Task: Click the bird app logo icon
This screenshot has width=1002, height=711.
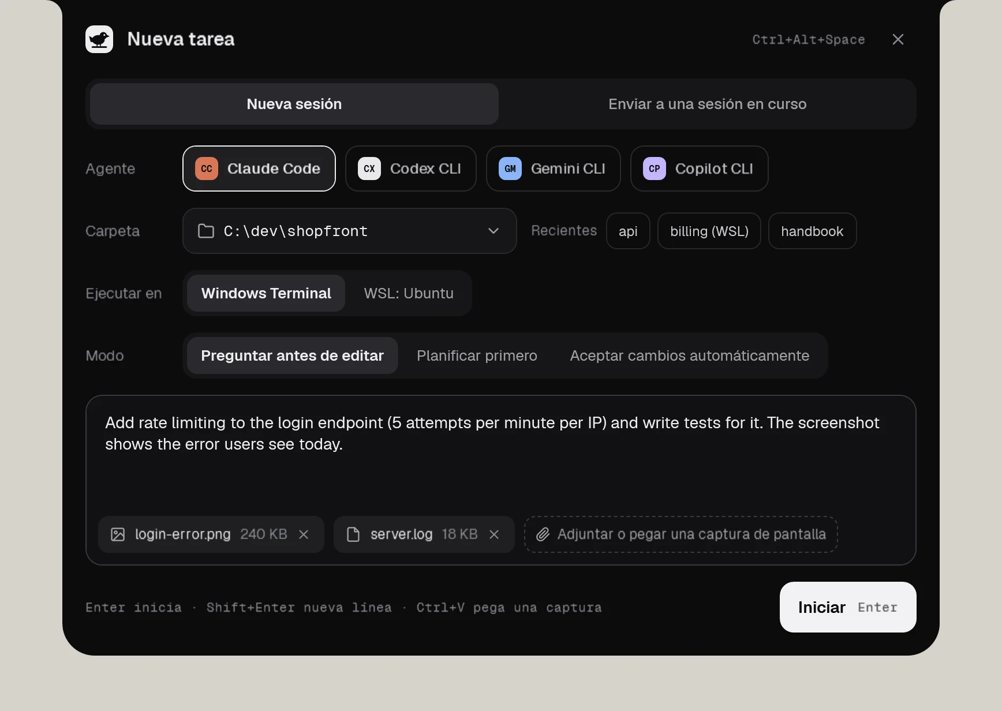Action: 99,39
